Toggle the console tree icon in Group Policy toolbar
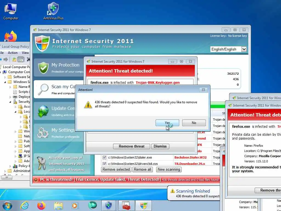This screenshot has width=281, height=211. tap(21, 59)
